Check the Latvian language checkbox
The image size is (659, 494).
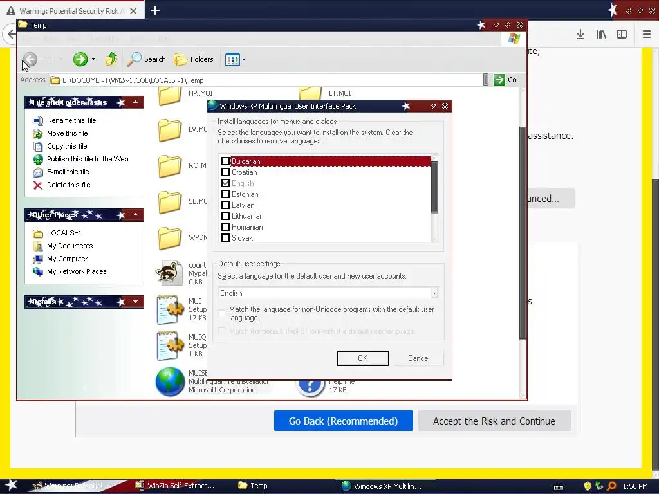(x=225, y=205)
